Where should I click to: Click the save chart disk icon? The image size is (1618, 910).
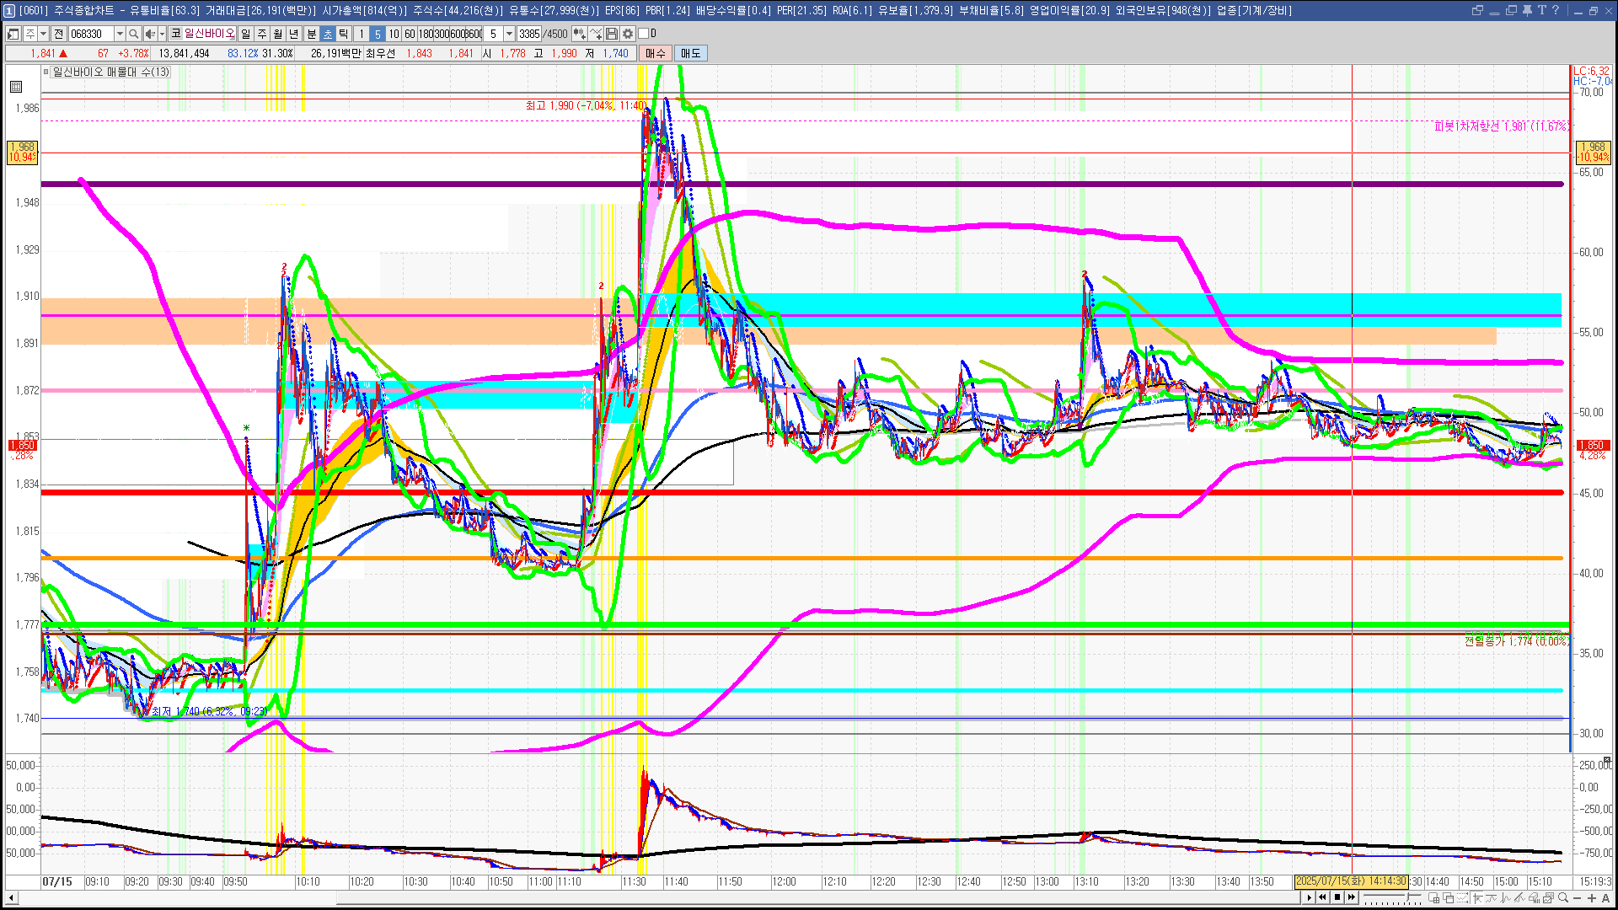612,34
